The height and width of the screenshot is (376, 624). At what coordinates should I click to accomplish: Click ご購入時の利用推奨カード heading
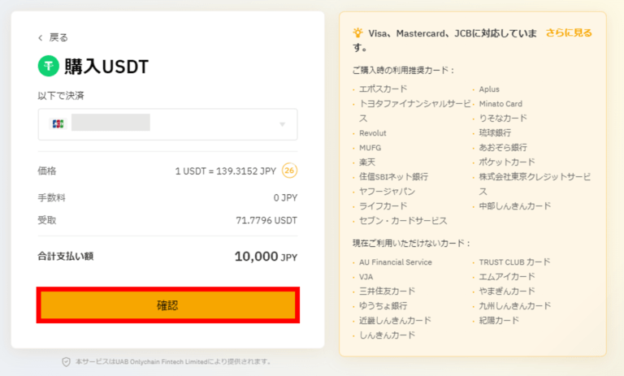tap(403, 71)
